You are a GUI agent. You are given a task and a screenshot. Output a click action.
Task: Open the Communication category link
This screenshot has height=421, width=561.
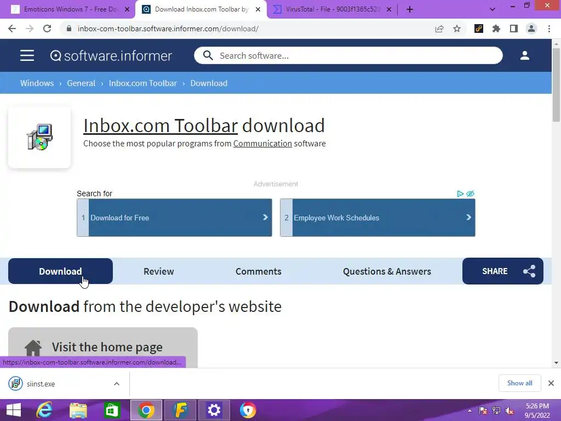pyautogui.click(x=262, y=144)
